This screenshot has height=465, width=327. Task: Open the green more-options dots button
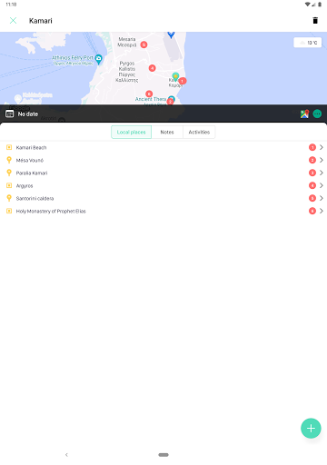(x=317, y=114)
